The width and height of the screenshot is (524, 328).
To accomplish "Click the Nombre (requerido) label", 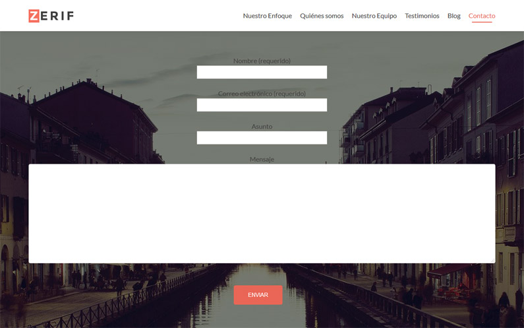I will tap(262, 61).
